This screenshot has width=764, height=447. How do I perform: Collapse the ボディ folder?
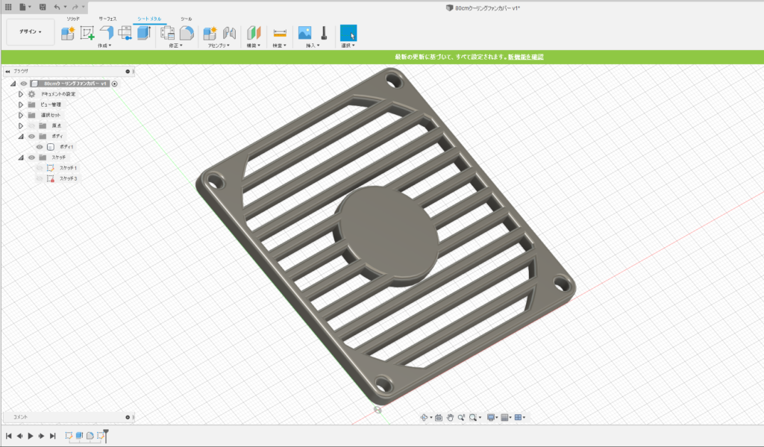(21, 137)
